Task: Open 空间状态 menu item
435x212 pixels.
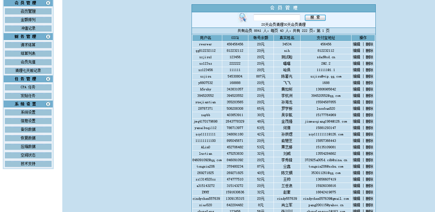Action: (28, 155)
